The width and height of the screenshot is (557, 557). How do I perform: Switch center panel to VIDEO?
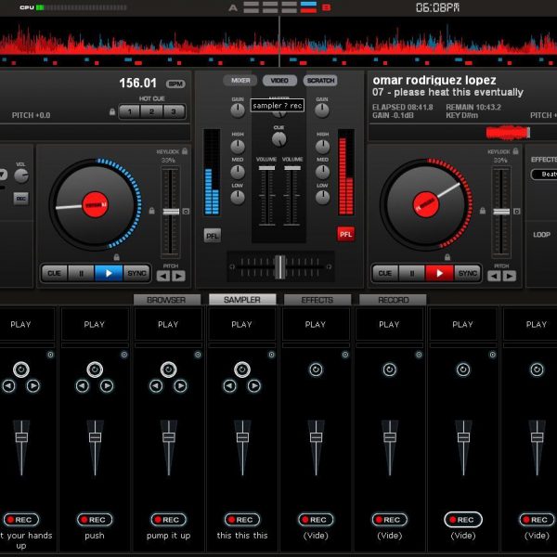pos(279,81)
